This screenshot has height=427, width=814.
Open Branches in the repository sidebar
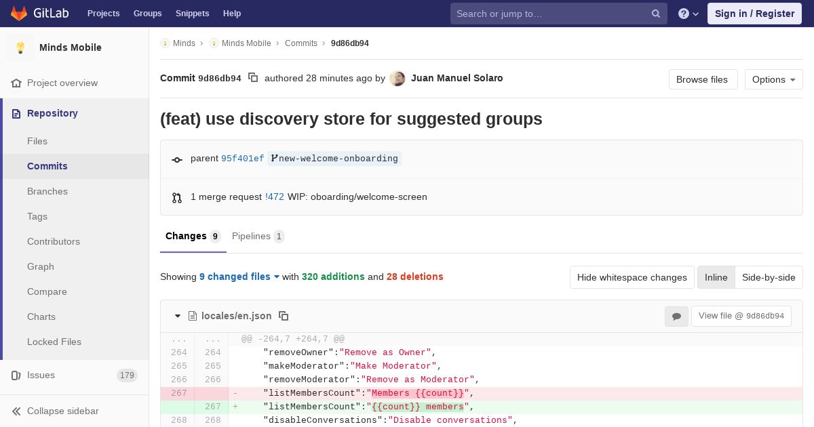(47, 191)
